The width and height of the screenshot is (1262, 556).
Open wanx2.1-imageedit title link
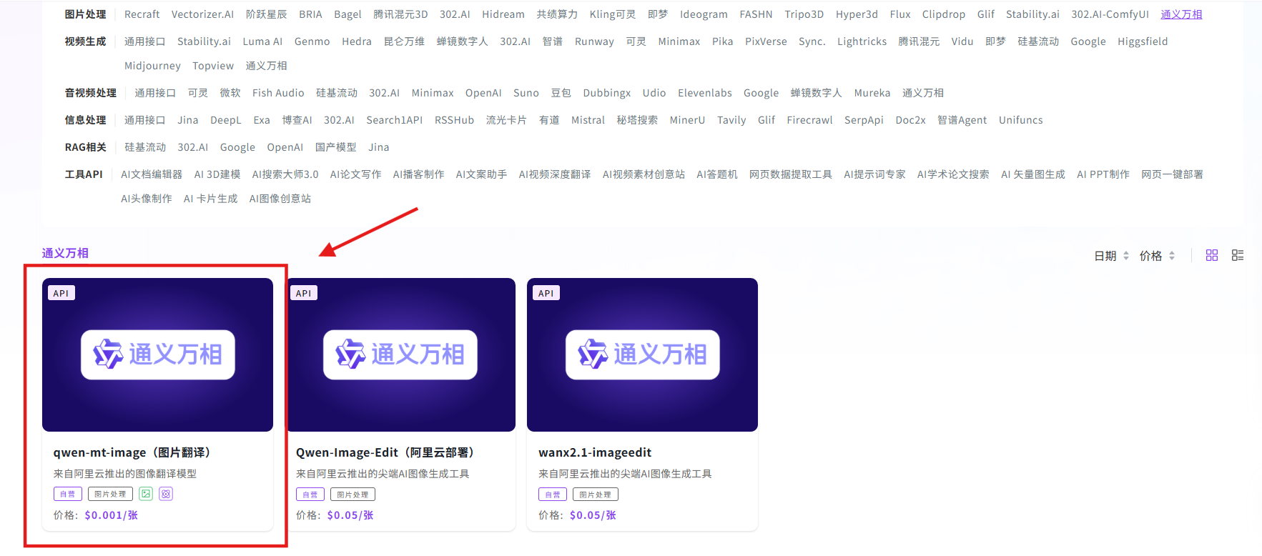click(595, 452)
